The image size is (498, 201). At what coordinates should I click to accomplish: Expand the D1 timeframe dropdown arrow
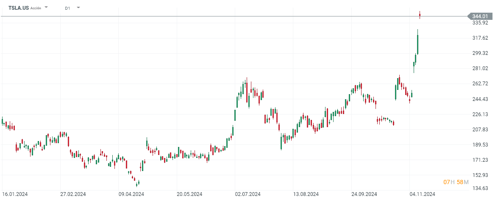(78, 8)
